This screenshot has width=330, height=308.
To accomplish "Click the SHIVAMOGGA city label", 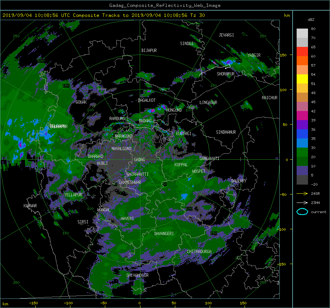I will coord(137,275).
